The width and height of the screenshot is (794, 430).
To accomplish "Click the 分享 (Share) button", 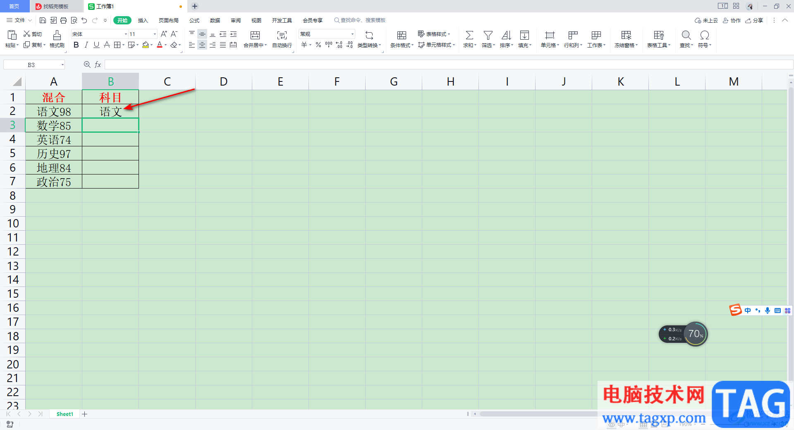I will point(754,20).
